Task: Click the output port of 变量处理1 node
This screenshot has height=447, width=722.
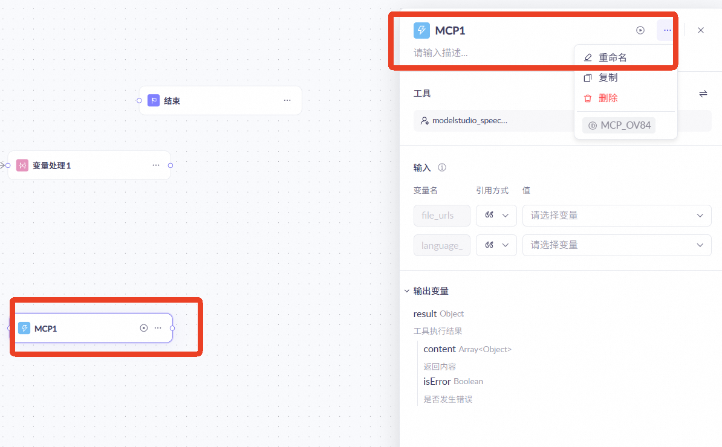Action: click(x=171, y=165)
